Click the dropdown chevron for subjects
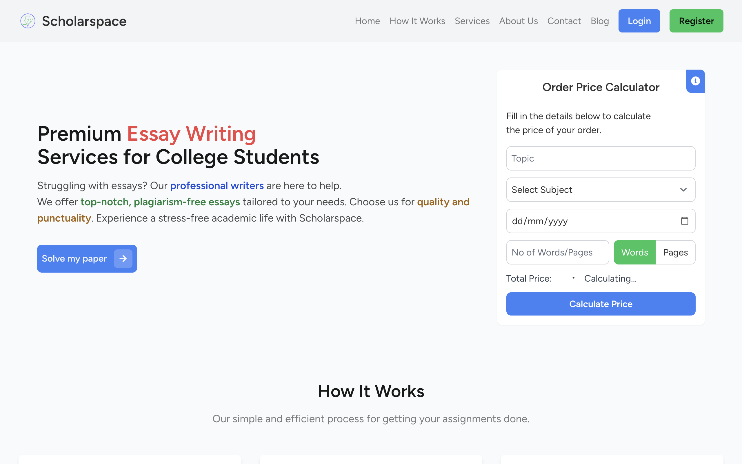The image size is (742, 464). (684, 190)
